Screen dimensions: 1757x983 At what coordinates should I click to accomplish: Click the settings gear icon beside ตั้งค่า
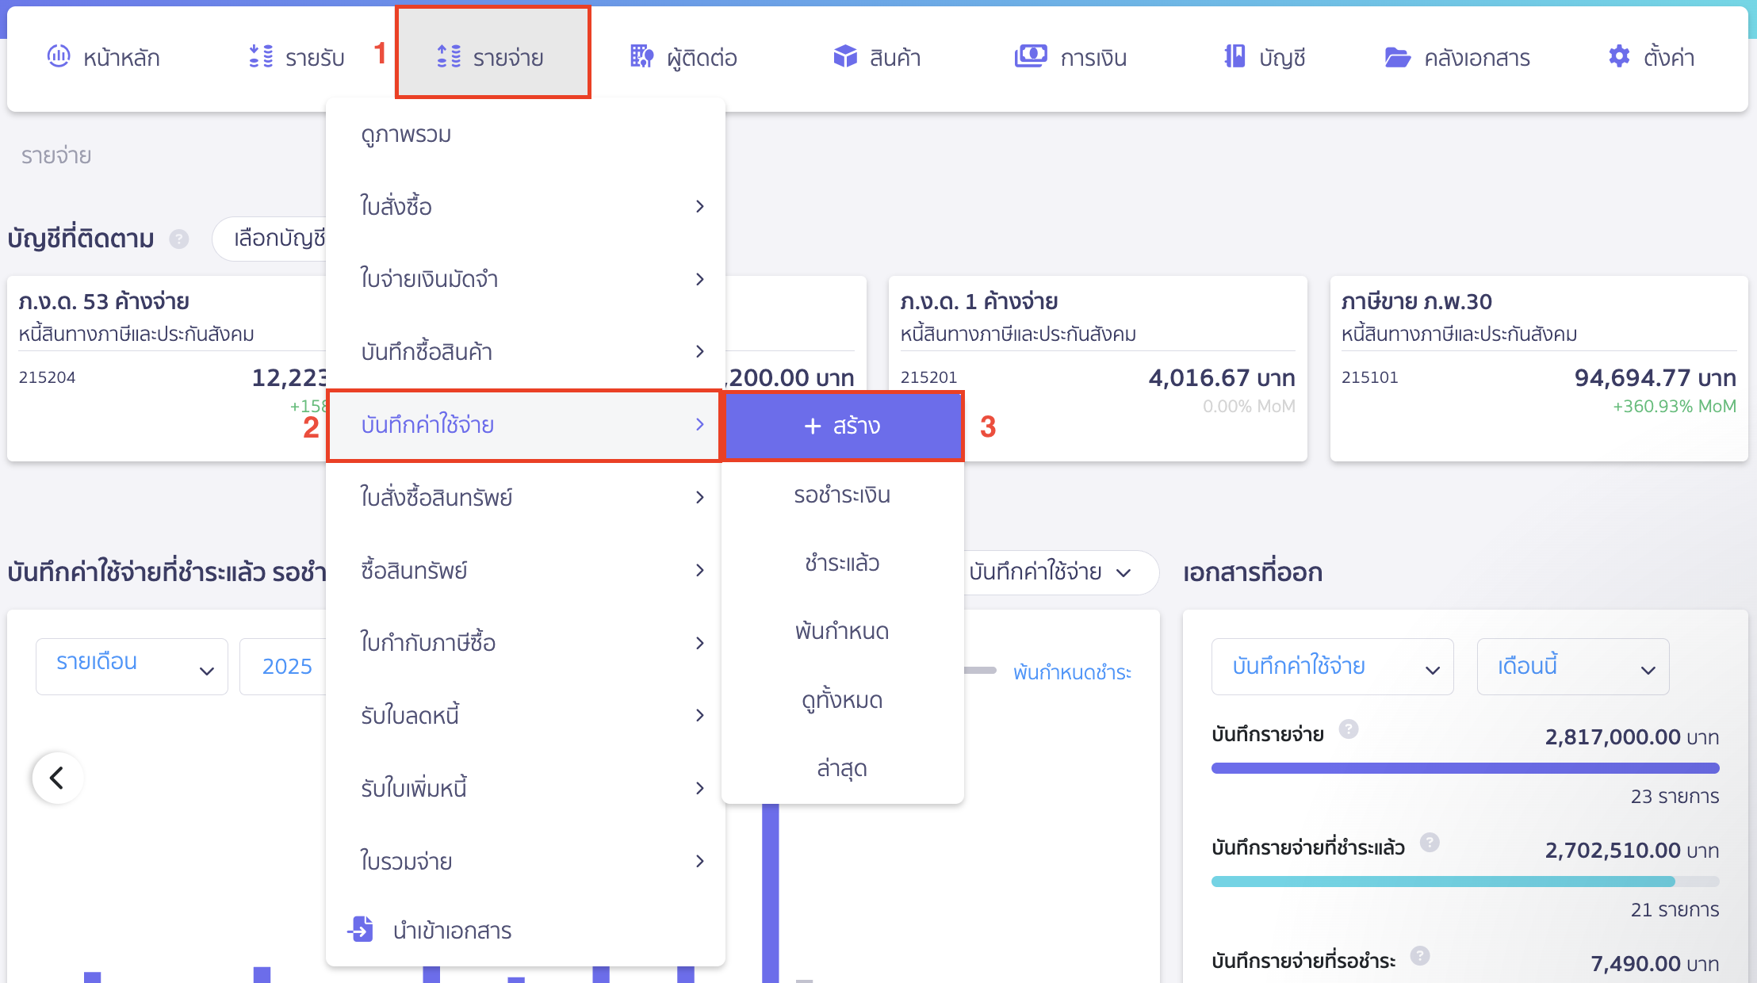pos(1619,56)
